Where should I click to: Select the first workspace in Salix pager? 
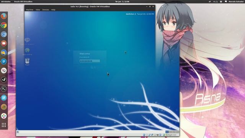pos(167,132)
